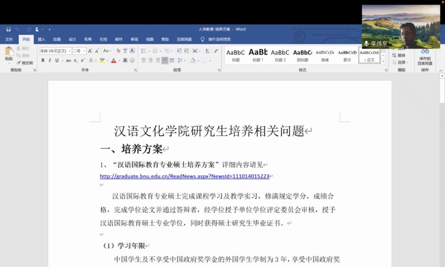Click the Format Painter (格式刷) brush

point(25,63)
